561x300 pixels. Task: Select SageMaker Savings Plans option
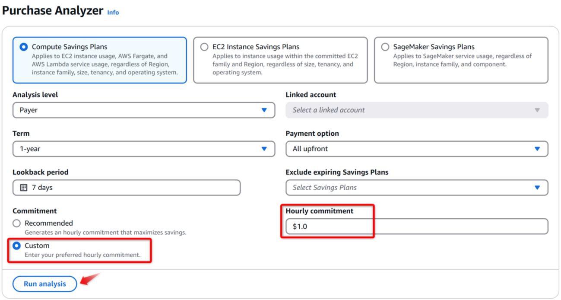pyautogui.click(x=385, y=47)
